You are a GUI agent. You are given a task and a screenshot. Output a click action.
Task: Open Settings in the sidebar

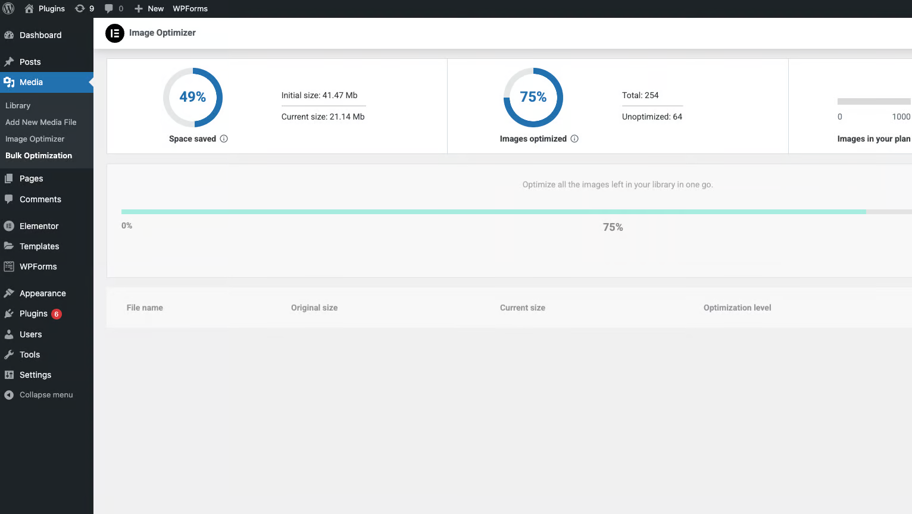tap(35, 375)
